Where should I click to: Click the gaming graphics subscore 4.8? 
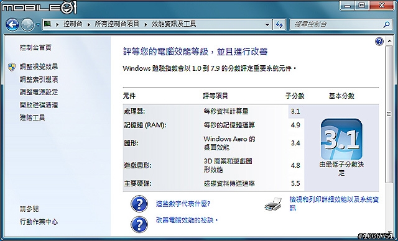tap(296, 165)
